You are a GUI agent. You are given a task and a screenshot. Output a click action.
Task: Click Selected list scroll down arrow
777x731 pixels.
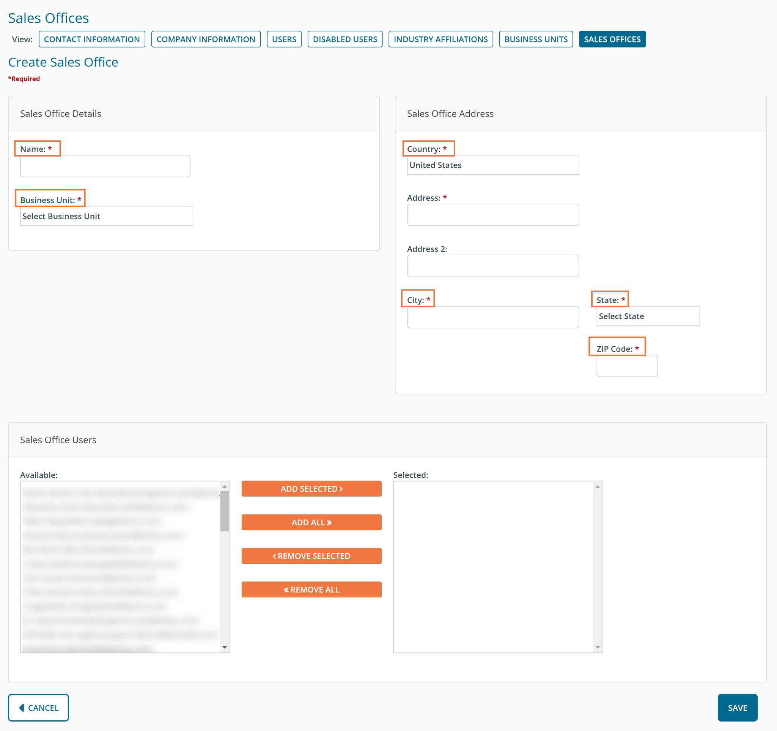[x=597, y=648]
